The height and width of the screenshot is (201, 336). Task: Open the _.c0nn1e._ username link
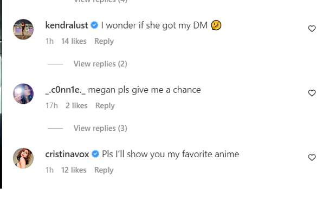click(66, 90)
